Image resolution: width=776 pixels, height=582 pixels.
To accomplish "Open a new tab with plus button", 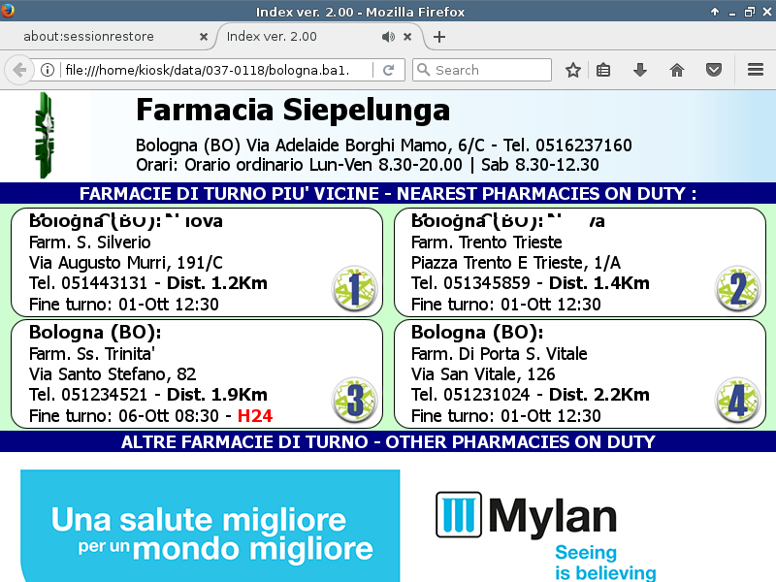I will click(x=439, y=37).
